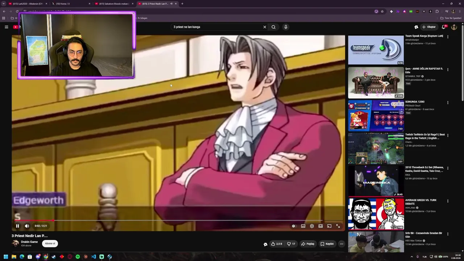Image resolution: width=464 pixels, height=261 pixels.
Task: Open the Drakin Game channel link
Action: (x=29, y=242)
